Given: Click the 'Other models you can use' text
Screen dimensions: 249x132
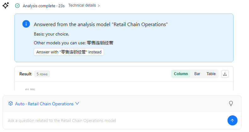Looking at the screenshot, I should pos(73,43).
